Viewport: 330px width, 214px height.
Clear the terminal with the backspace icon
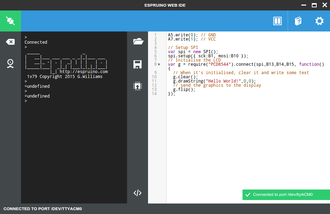pos(10,42)
